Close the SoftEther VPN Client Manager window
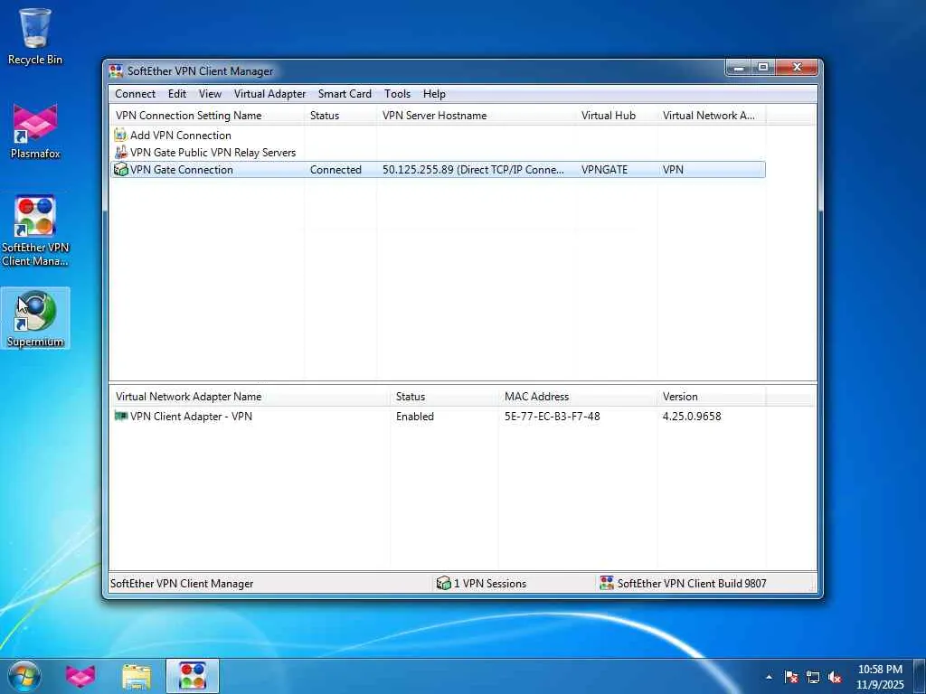The width and height of the screenshot is (926, 694). [797, 68]
